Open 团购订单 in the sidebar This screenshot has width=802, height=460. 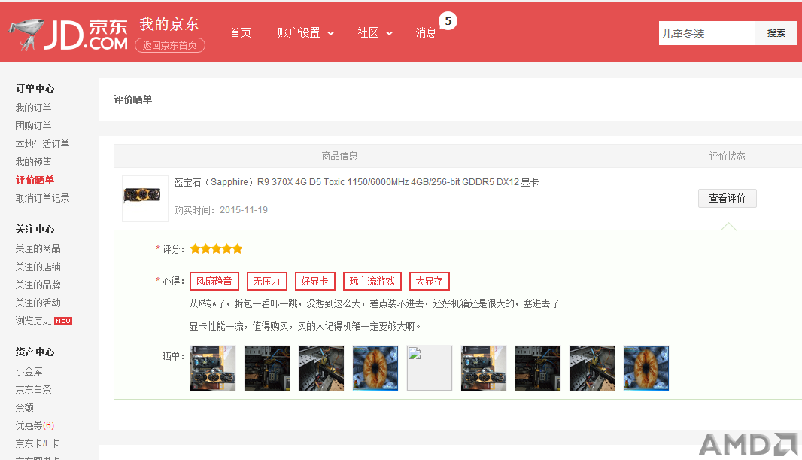click(x=33, y=126)
